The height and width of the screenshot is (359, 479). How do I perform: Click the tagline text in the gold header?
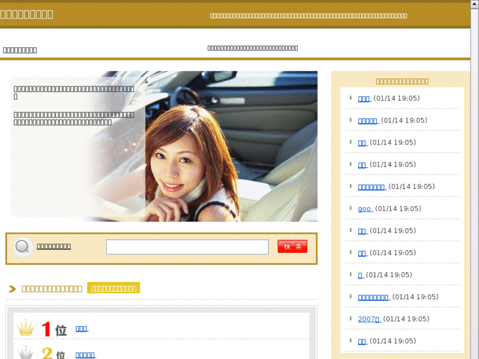(x=308, y=16)
